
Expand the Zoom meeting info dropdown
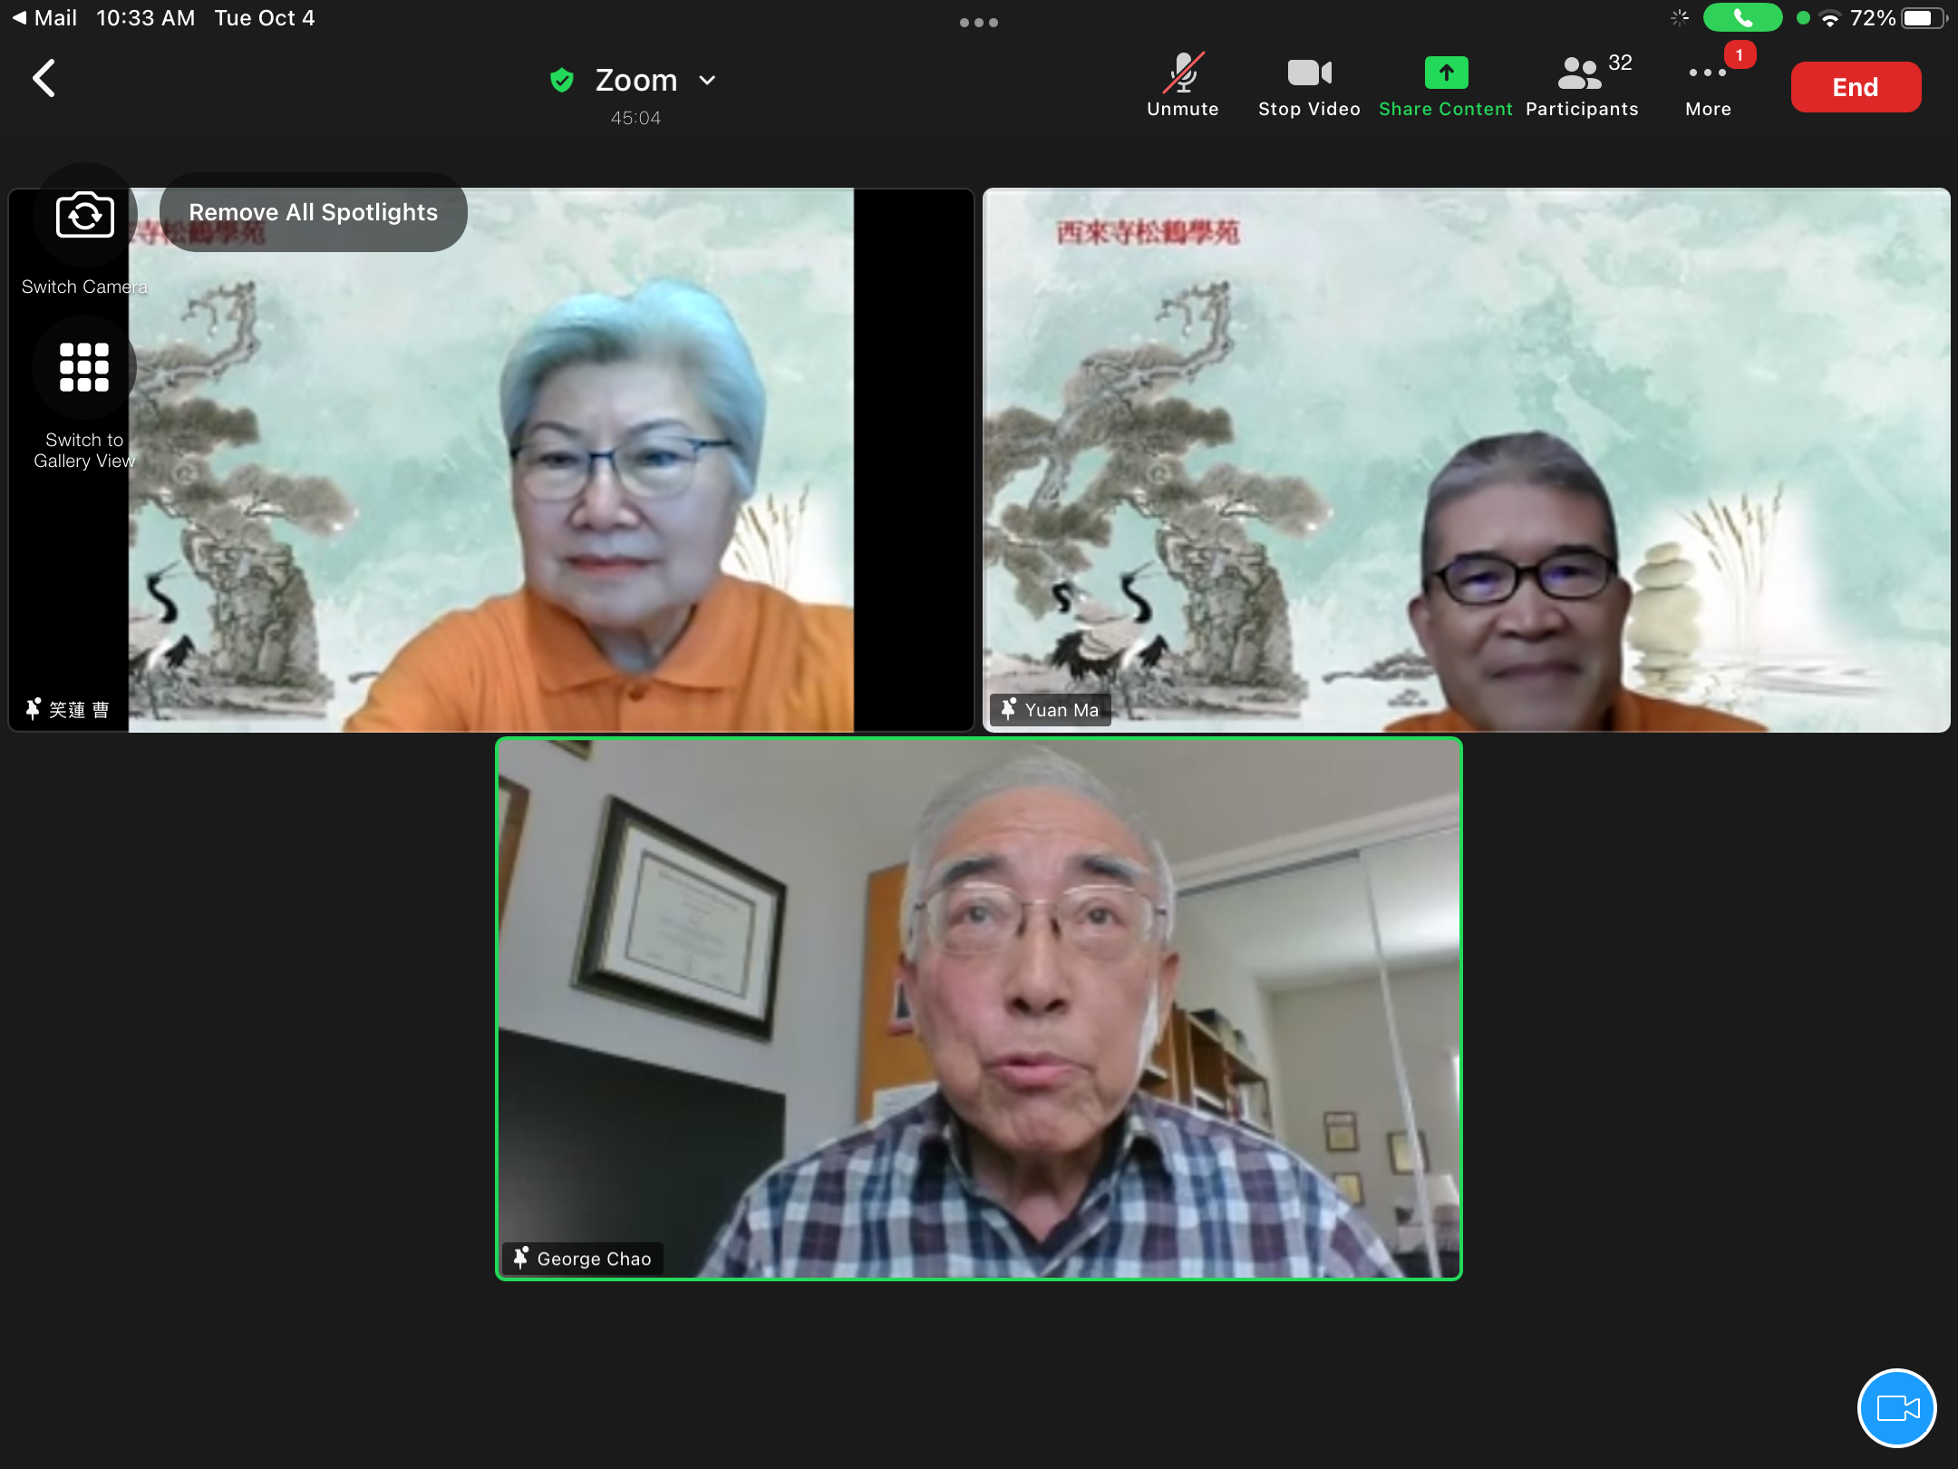(x=708, y=81)
